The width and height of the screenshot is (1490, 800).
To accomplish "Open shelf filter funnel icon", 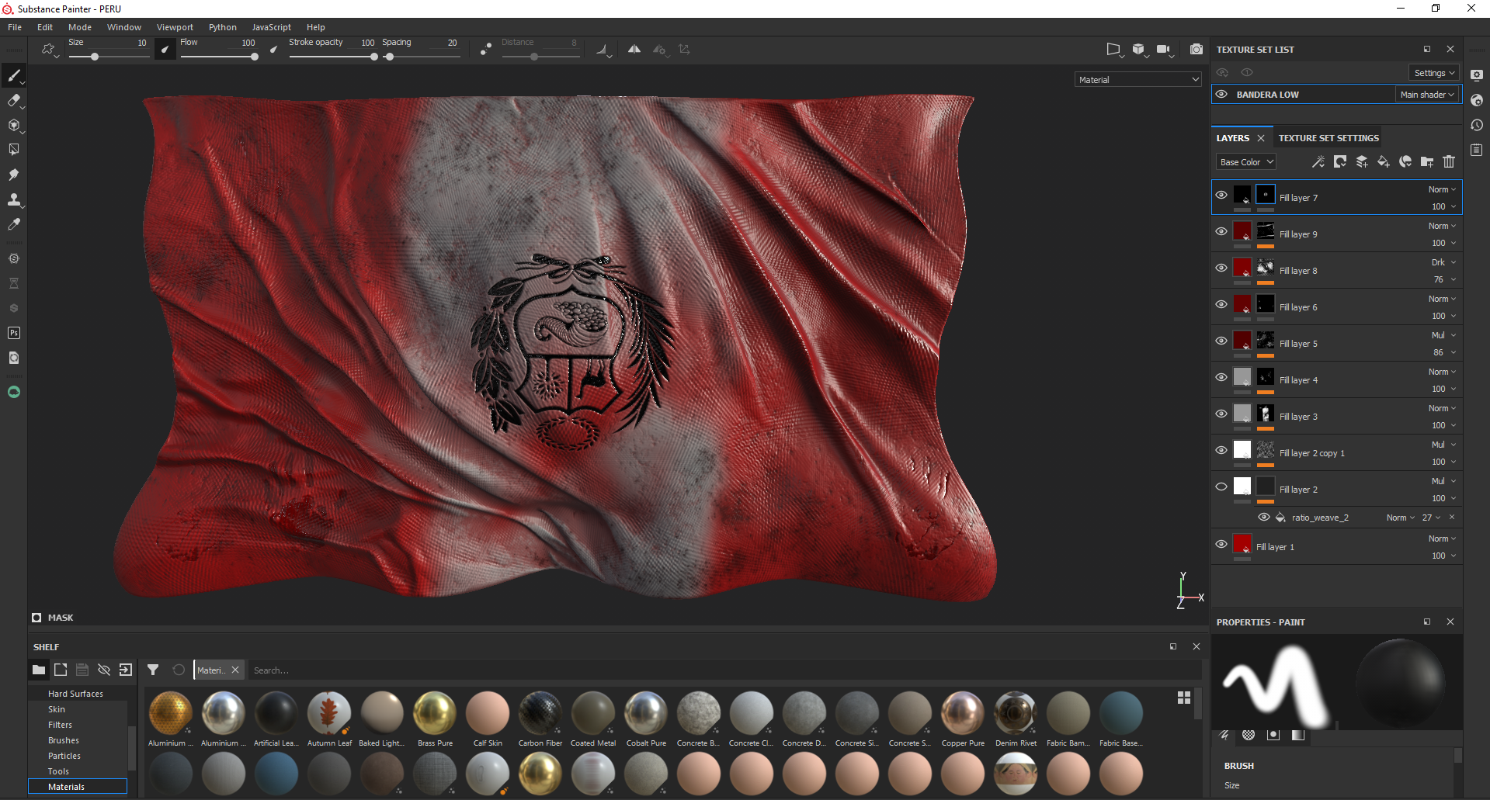I will pos(153,670).
